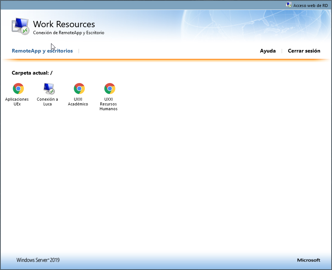Viewport: 332px width, 270px height.
Task: Sign out using Cerrar sesión
Action: point(304,51)
